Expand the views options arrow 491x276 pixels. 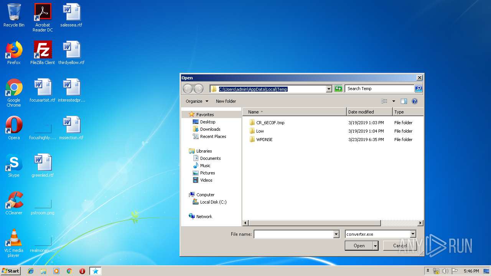point(393,101)
